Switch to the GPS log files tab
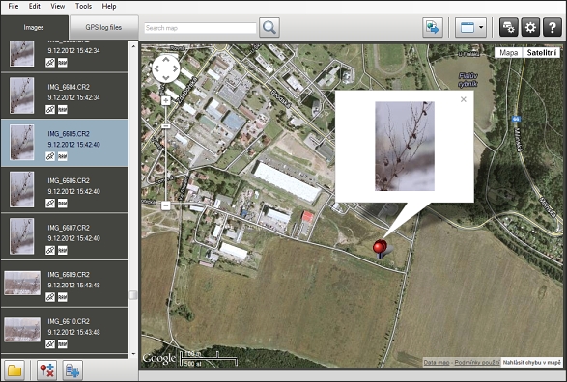 point(103,27)
